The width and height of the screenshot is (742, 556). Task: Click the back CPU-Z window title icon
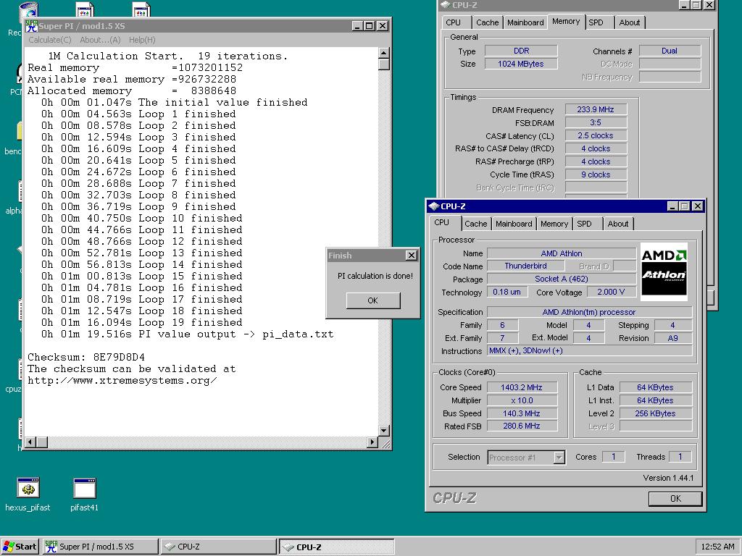pyautogui.click(x=445, y=5)
